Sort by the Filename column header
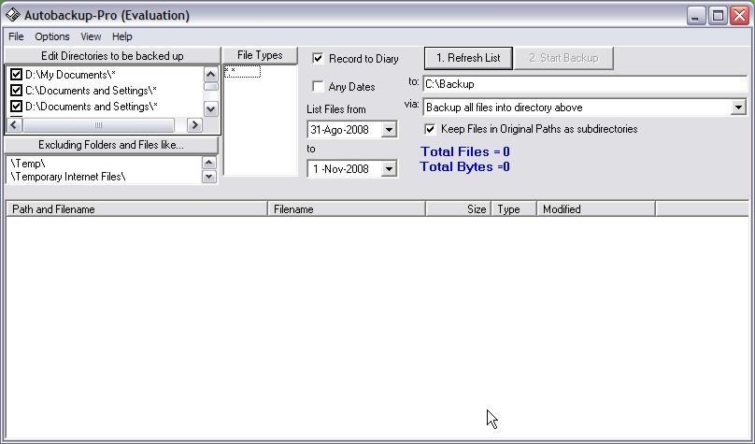Screen dimensions: 755x444 coord(347,209)
